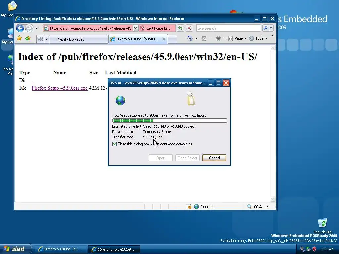
Task: Click the Search magnifier button
Action: click(x=266, y=28)
